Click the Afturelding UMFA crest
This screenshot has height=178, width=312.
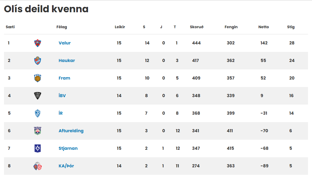pyautogui.click(x=38, y=131)
